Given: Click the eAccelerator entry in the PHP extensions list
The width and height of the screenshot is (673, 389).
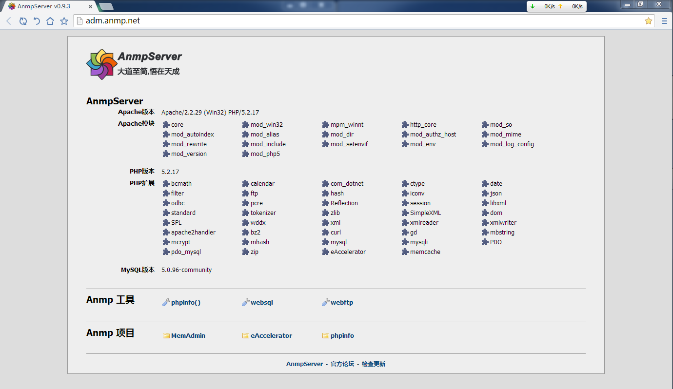Looking at the screenshot, I should (x=348, y=252).
